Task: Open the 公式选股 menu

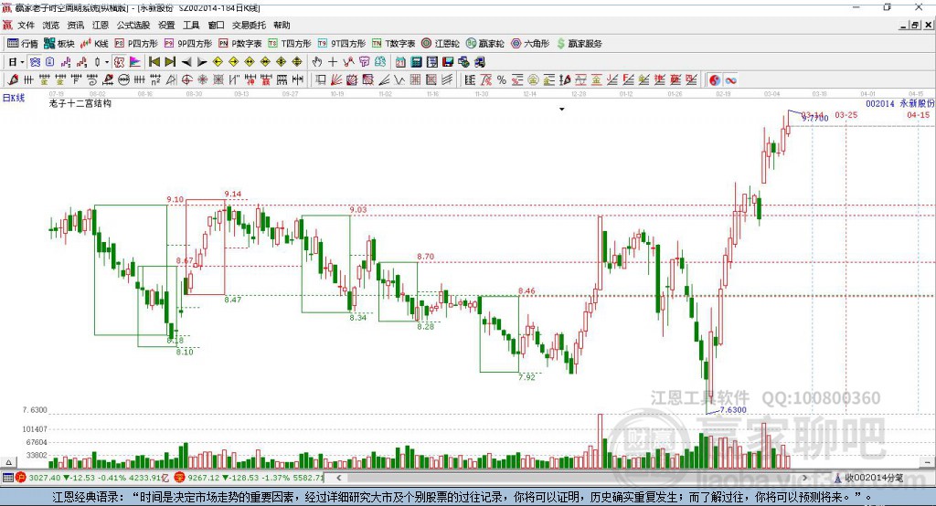Action: 133,25
